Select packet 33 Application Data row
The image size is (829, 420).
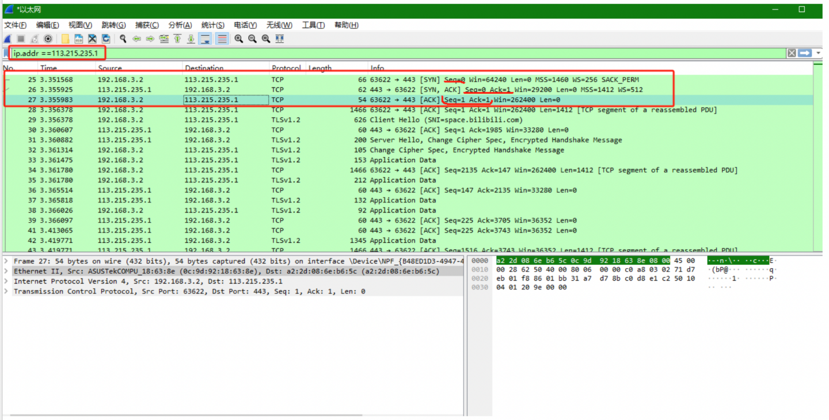(x=408, y=160)
